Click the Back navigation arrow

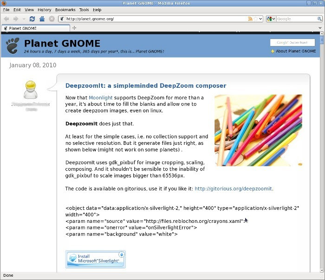coord(6,19)
